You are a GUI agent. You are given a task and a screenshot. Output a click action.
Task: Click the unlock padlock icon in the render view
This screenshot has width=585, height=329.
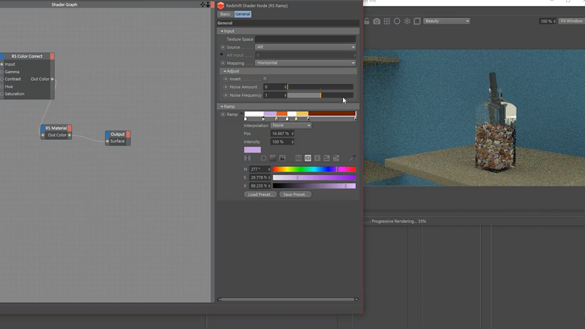[367, 21]
